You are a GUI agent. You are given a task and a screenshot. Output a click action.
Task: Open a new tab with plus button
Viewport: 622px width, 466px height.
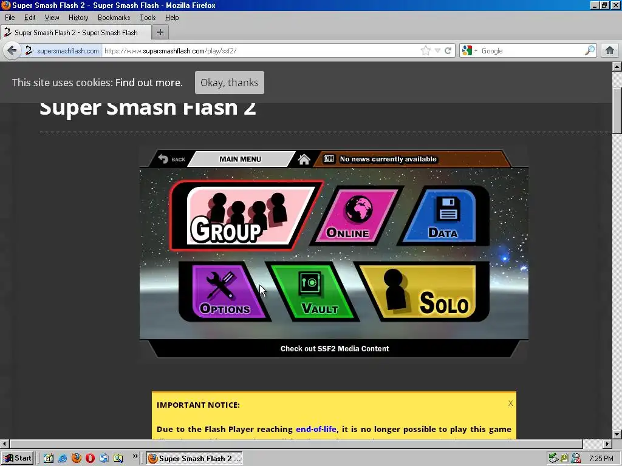click(160, 32)
